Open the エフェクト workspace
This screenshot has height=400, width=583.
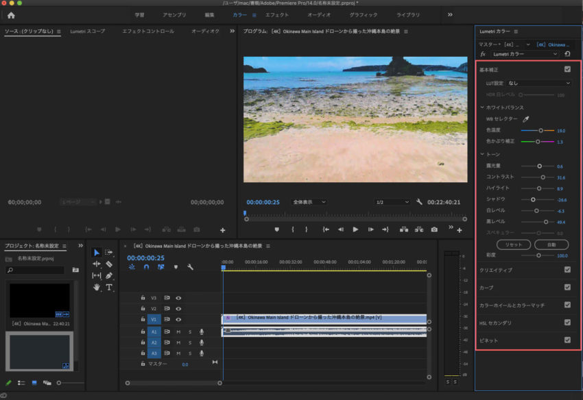[x=277, y=15]
